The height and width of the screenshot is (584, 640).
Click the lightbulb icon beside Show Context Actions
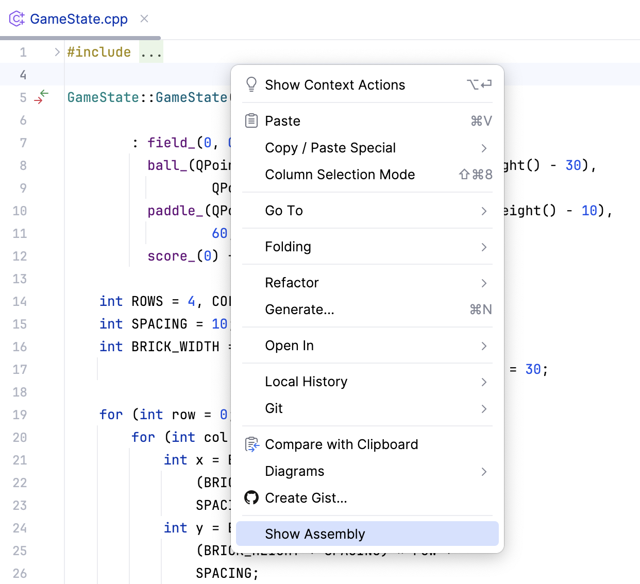pyautogui.click(x=251, y=84)
